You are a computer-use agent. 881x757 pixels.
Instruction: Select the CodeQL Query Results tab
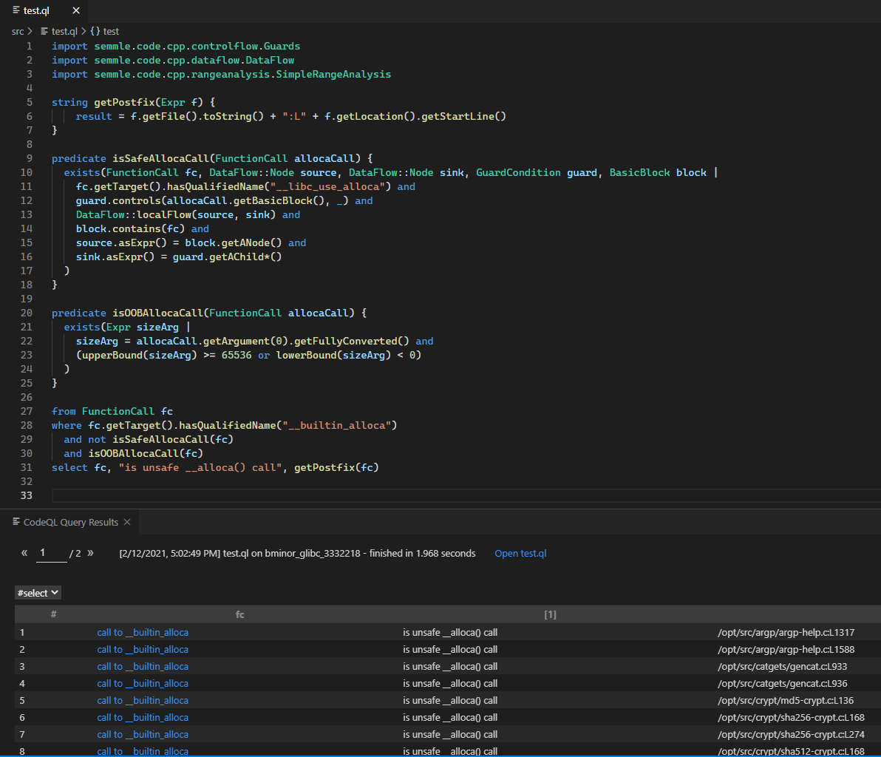(70, 522)
